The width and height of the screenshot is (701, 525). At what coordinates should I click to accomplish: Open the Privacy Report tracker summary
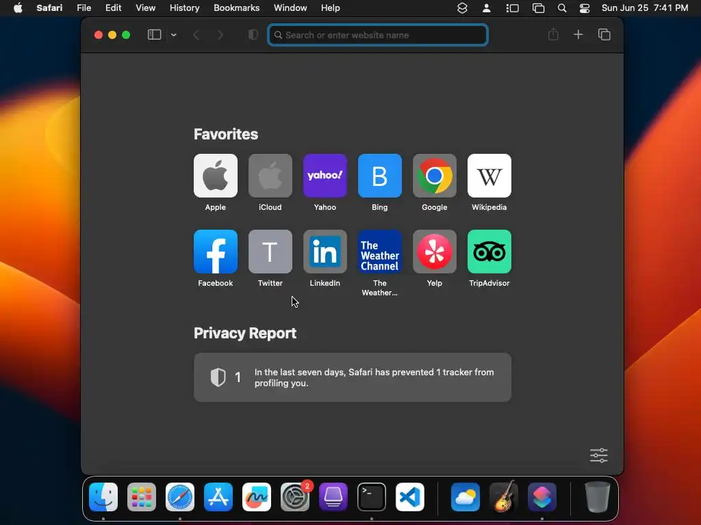tap(353, 377)
